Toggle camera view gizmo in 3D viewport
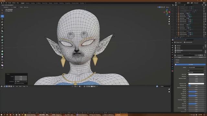Screen dimensions: 207x116 point(169,22)
